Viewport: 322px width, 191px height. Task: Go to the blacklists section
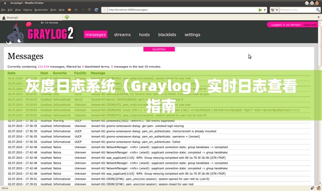167,35
